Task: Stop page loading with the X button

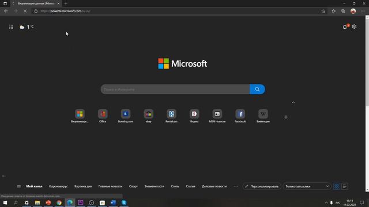Action: 25,11
